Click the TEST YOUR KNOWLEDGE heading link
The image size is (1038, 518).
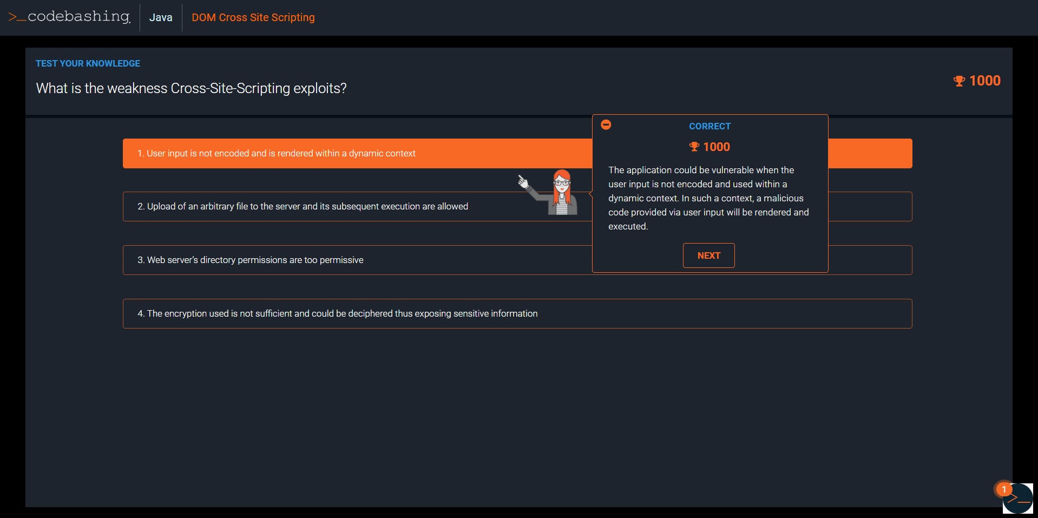coord(87,63)
